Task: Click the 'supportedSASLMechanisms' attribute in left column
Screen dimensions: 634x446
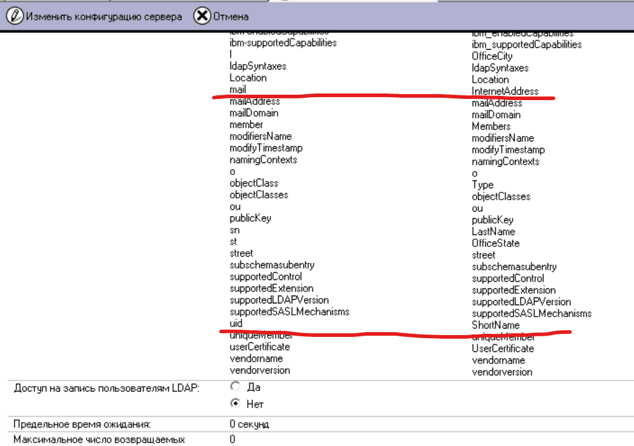Action: click(x=289, y=312)
